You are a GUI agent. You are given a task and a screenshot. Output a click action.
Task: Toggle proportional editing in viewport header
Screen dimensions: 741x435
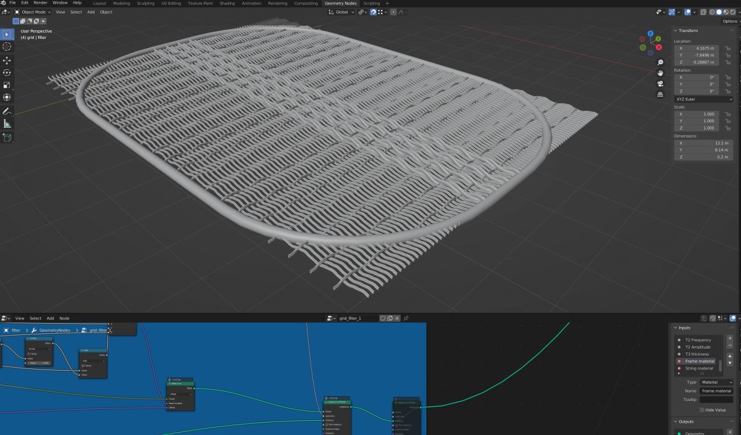pos(393,12)
